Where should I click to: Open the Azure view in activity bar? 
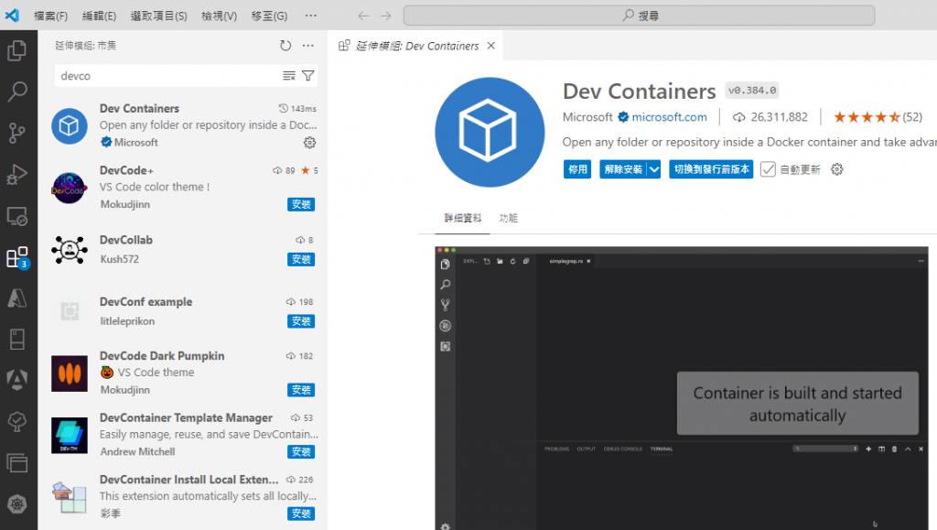(16, 298)
